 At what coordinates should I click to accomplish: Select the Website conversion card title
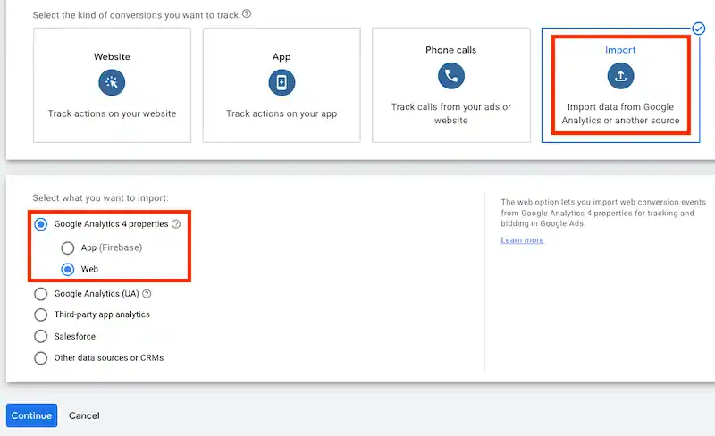coord(112,56)
